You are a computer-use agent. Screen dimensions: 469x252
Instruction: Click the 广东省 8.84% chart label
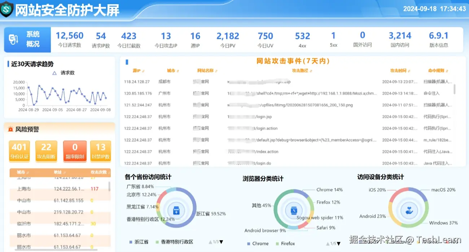point(140,186)
